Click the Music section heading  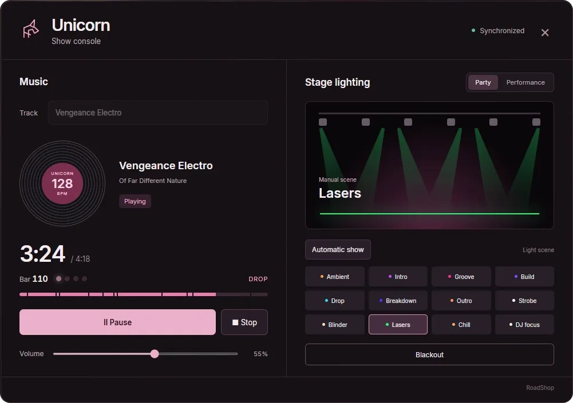click(x=34, y=81)
